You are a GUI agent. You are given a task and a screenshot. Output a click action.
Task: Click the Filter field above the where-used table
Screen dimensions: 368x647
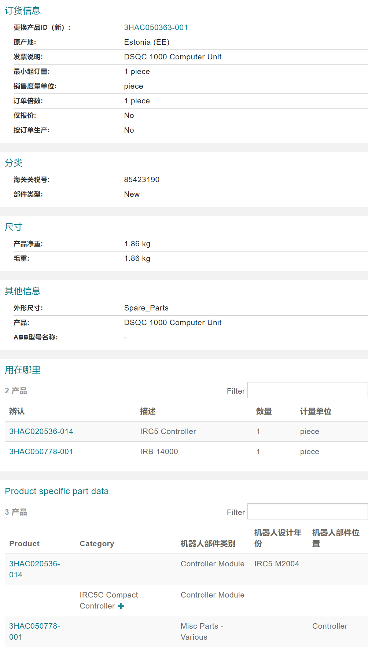click(x=307, y=390)
